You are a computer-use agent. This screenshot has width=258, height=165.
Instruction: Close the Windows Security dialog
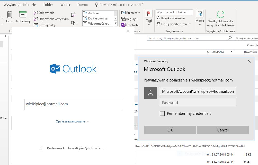(249, 61)
